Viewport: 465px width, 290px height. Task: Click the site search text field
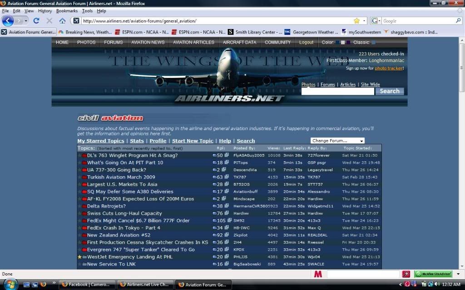tap(338, 92)
